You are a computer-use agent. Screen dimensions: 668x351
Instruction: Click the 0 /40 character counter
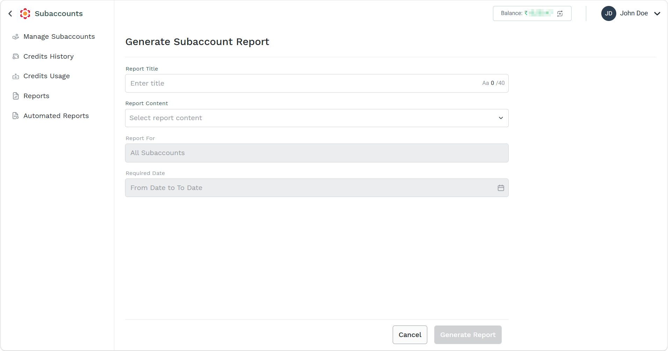(498, 83)
